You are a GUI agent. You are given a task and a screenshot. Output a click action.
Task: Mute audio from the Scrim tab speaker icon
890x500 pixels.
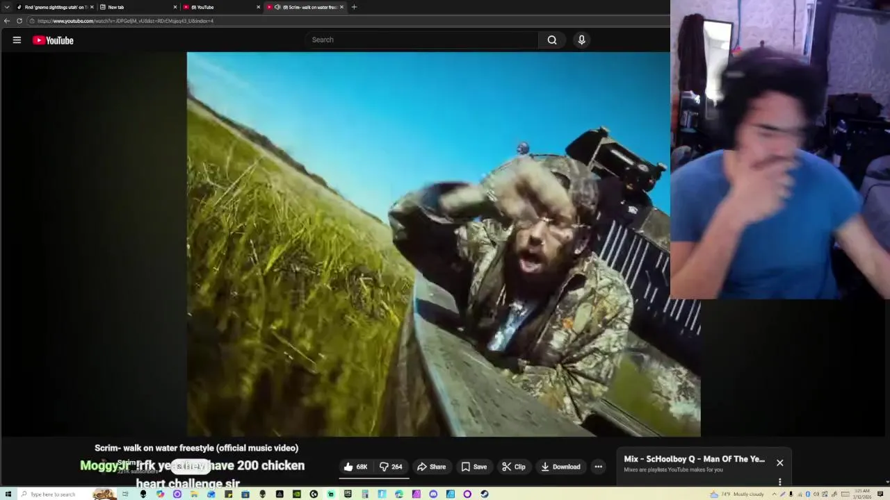277,7
